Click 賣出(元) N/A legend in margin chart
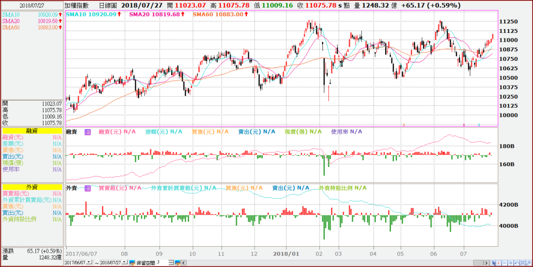Screen dimensions: 533x267 pos(257,132)
